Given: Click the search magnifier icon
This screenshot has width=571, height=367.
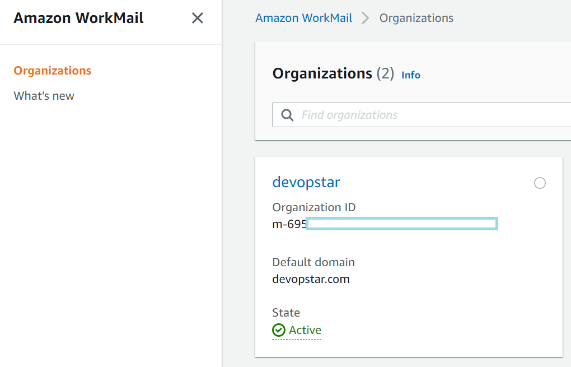Looking at the screenshot, I should [x=287, y=114].
